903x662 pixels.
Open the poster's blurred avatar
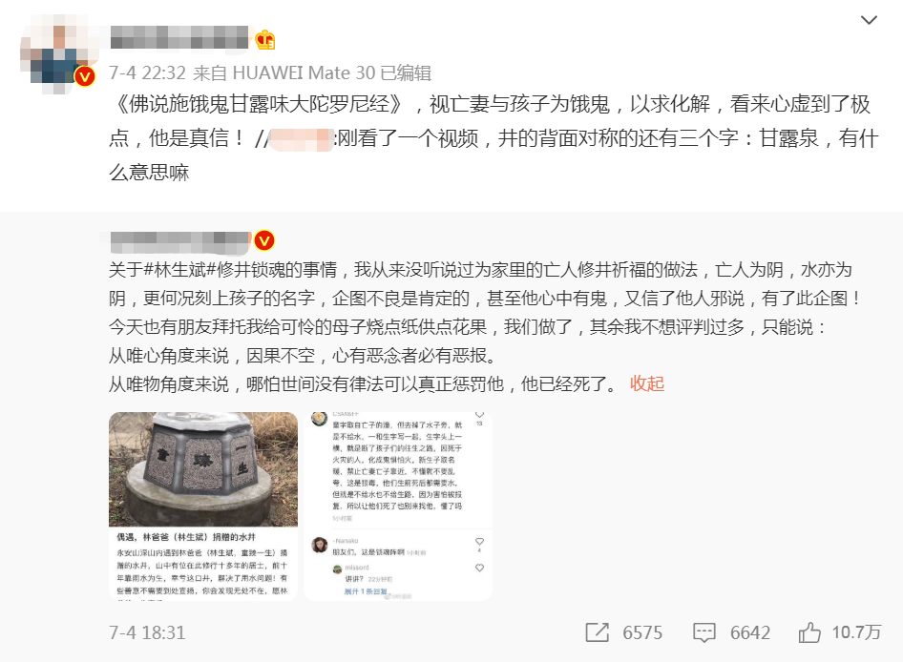[x=57, y=54]
